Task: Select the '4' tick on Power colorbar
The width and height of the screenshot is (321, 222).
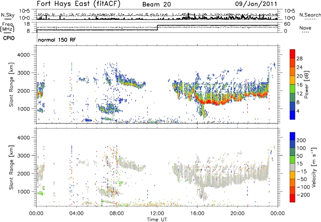Action: point(298,111)
